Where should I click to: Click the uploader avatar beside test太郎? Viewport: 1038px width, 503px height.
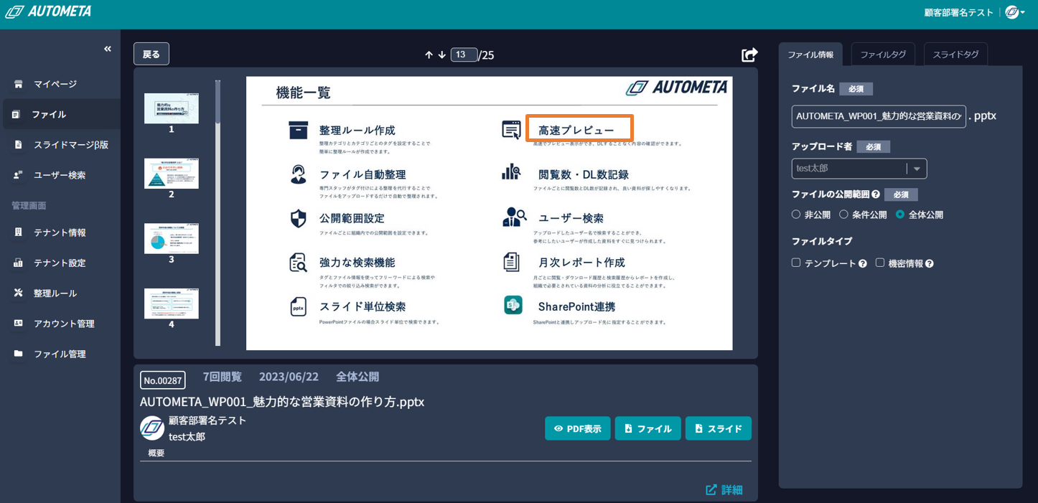pyautogui.click(x=152, y=428)
